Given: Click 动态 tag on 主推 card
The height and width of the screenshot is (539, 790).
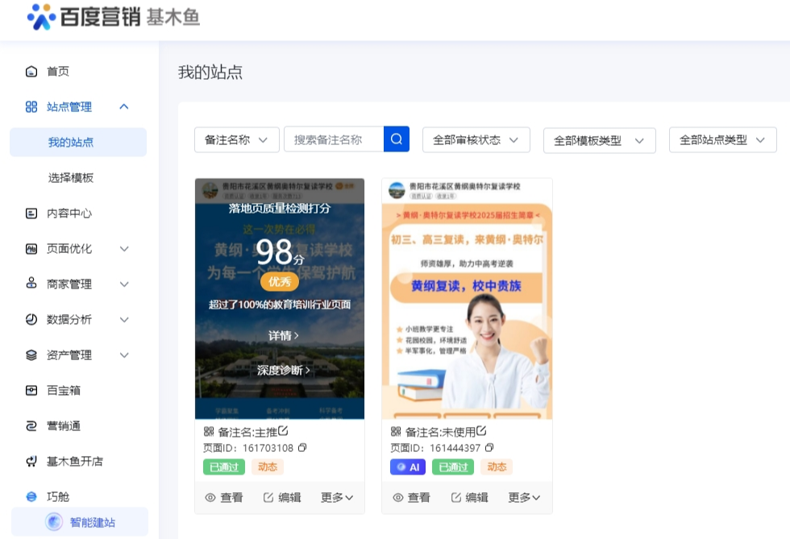Looking at the screenshot, I should point(268,467).
